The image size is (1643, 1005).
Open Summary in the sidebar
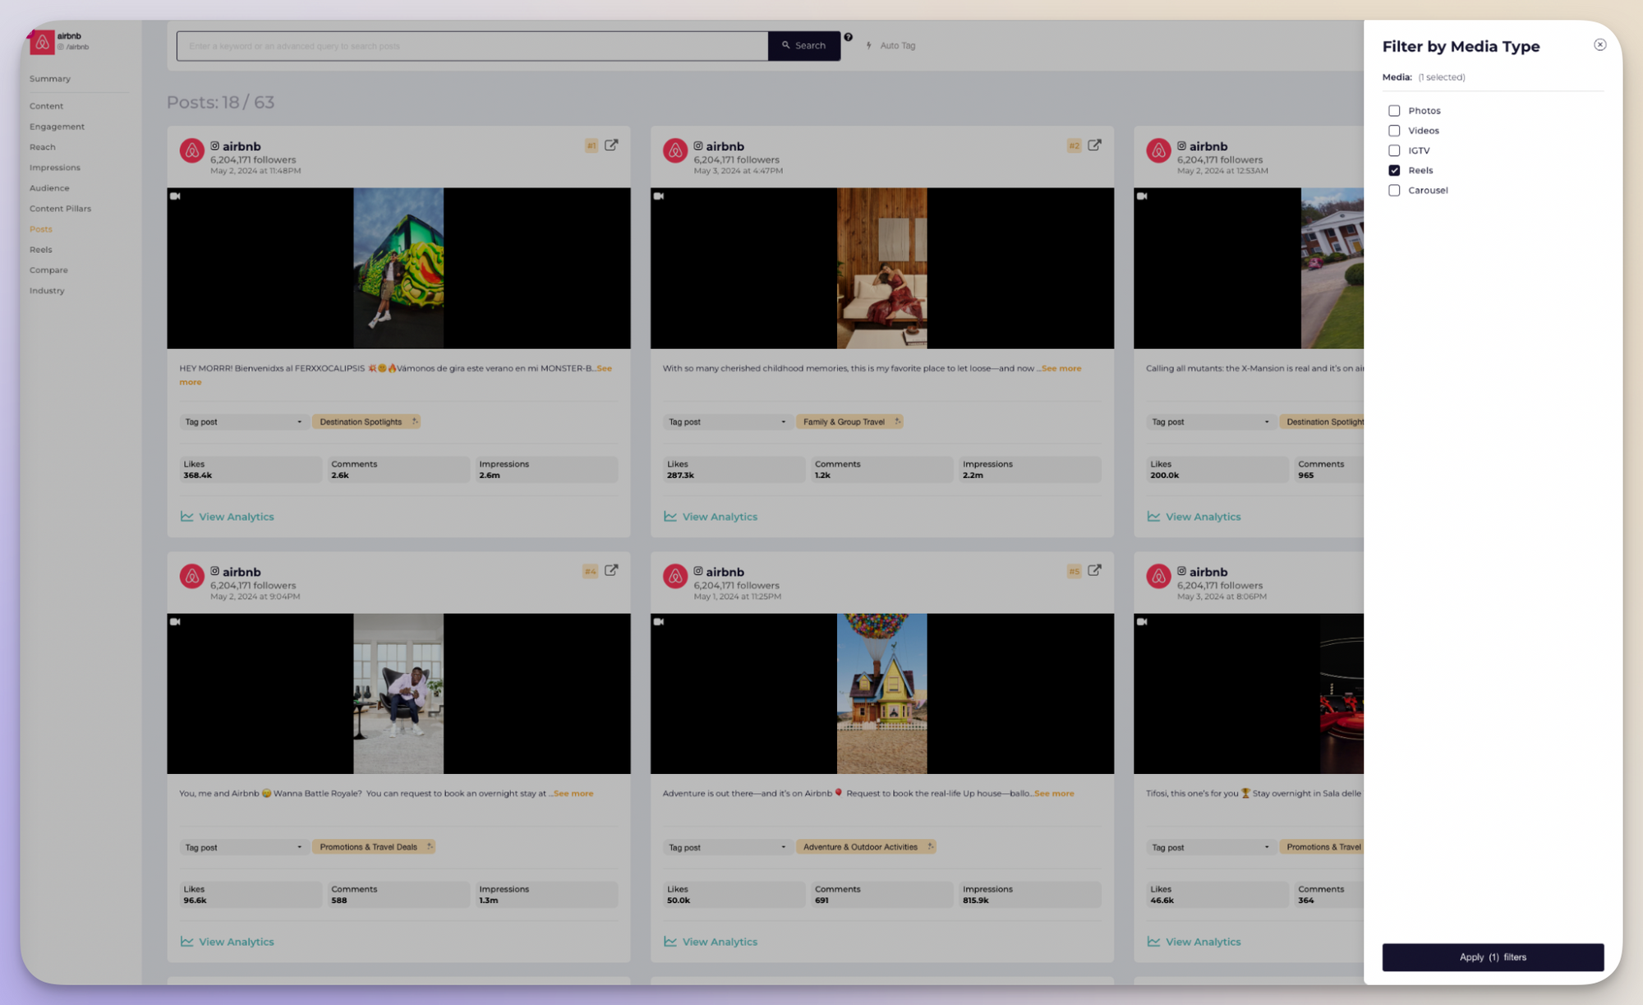click(x=50, y=79)
